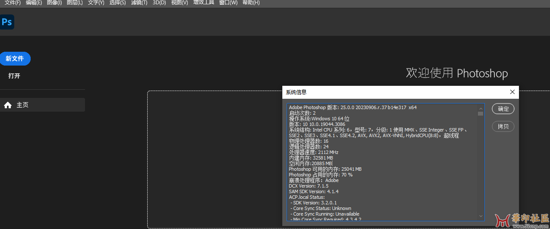This screenshot has width=550, height=229.
Task: Click the 'Adobe Photoshop 版本: 25.0.0' line
Action: pyautogui.click(x=353, y=107)
